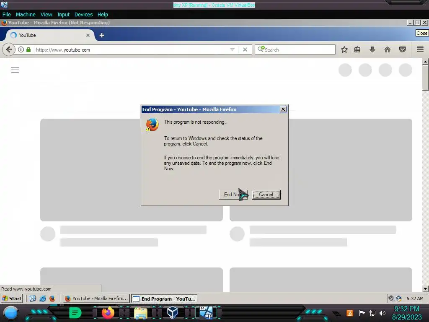Click Show Desktop quick launch icon
The image size is (429, 322).
point(33,299)
